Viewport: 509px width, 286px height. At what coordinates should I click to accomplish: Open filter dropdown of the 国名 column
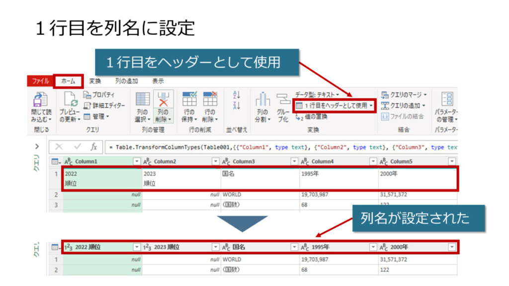tap(294, 247)
